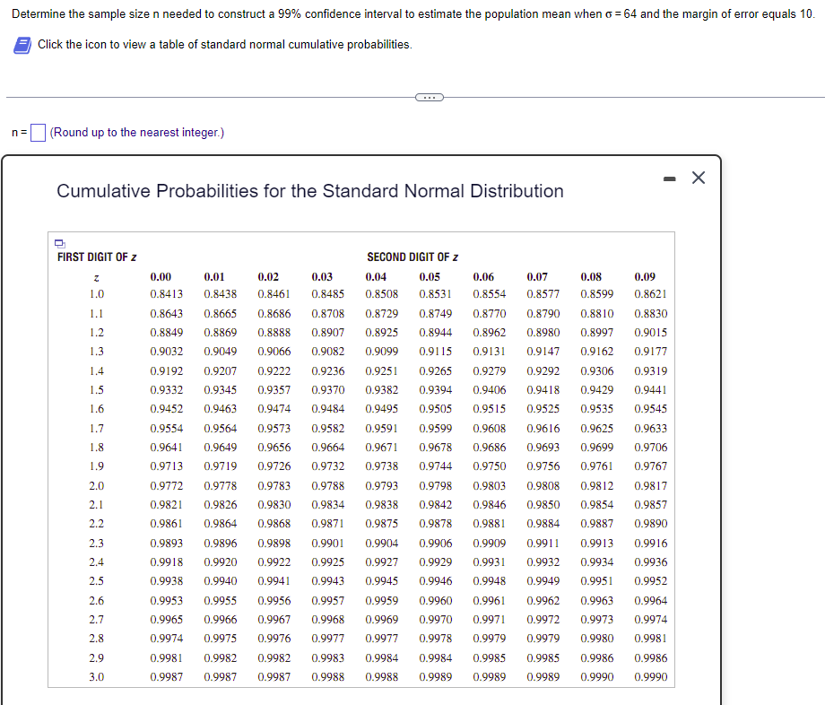The height and width of the screenshot is (705, 825).
Task: Minimize the probabilities table dialog
Action: tap(669, 179)
